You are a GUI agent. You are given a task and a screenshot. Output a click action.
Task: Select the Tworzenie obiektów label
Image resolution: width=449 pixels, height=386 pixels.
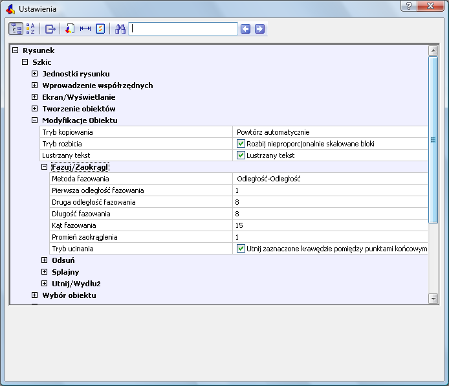[79, 109]
